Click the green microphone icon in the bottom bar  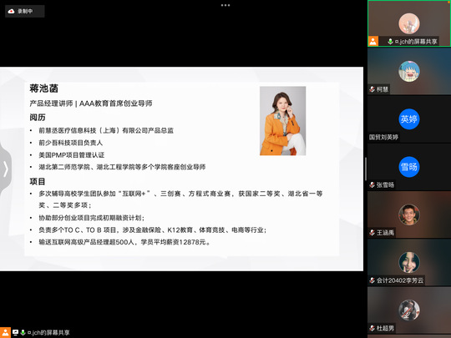point(23,332)
